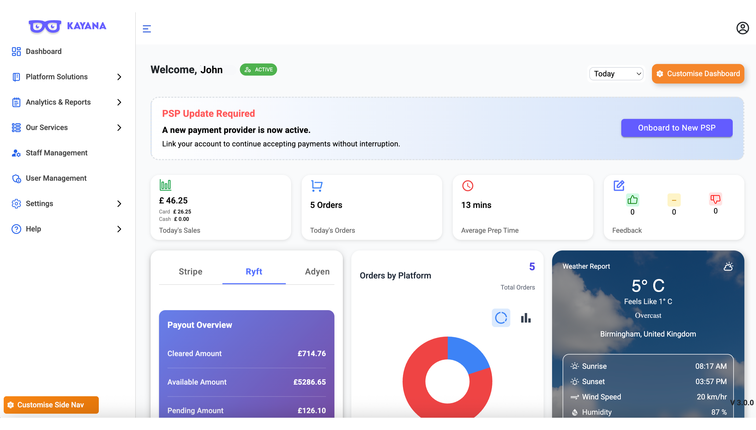
Task: Click Onboard to New PSP button
Action: (676, 128)
